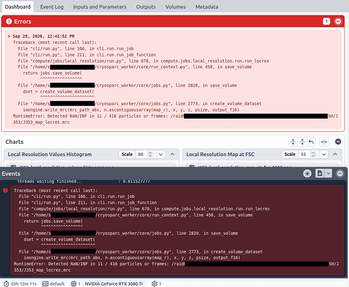Viewport: 349px width, 287px height.
Task: Open the Events download options dropdown
Action: (328, 173)
